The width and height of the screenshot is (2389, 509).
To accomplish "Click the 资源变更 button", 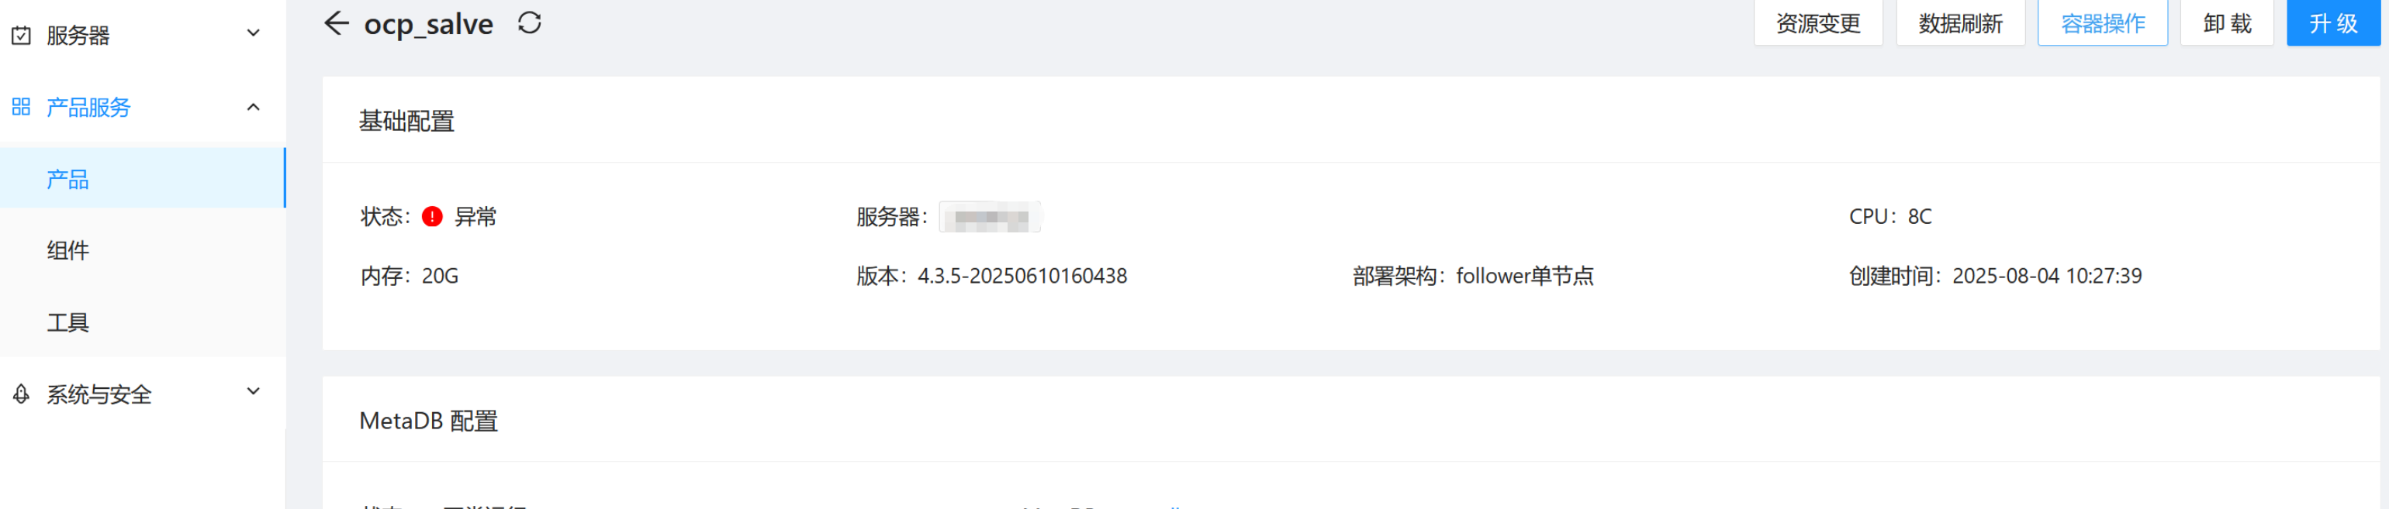I will pos(1817,22).
